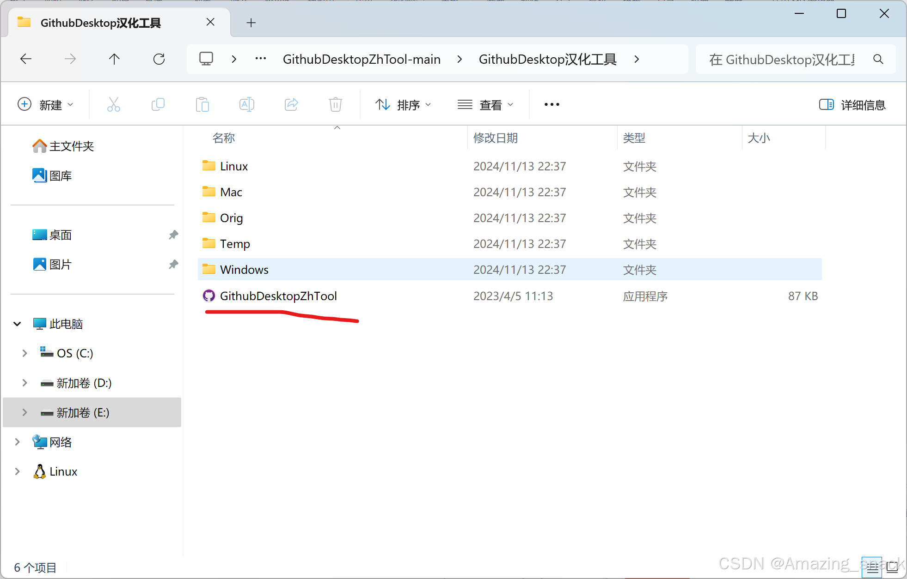Open the 排序 (Sort) dropdown
The width and height of the screenshot is (907, 579).
[403, 105]
